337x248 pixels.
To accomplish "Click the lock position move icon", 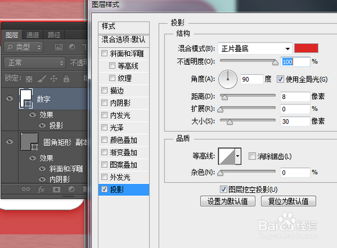I will click(54, 79).
